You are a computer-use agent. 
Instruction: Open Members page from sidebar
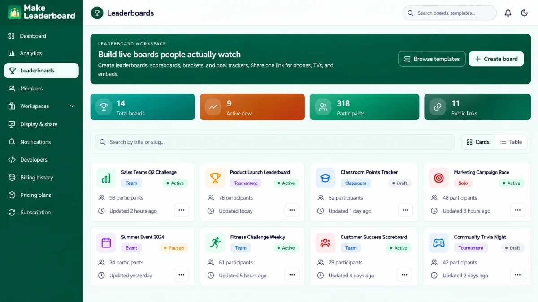(x=41, y=89)
